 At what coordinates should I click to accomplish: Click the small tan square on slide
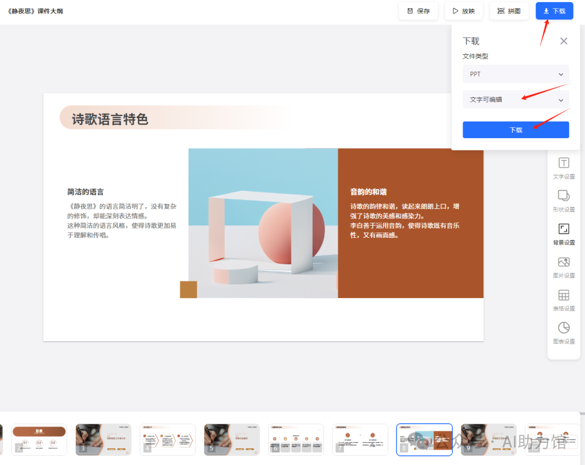point(188,289)
